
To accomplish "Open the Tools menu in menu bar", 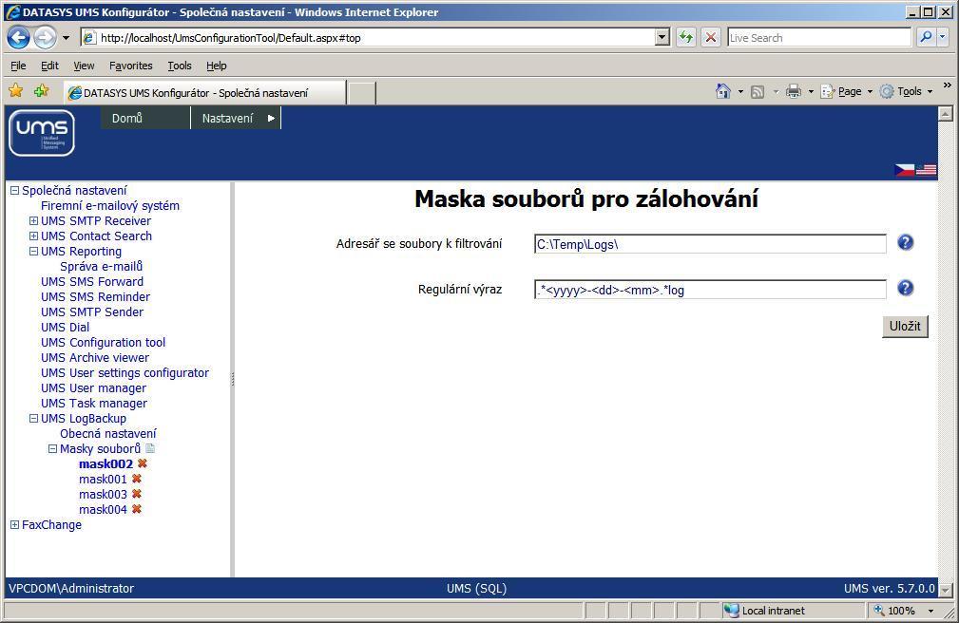I will (180, 66).
